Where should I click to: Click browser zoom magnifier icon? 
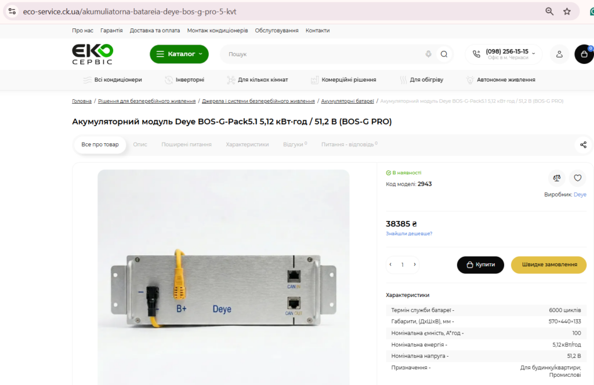[549, 12]
